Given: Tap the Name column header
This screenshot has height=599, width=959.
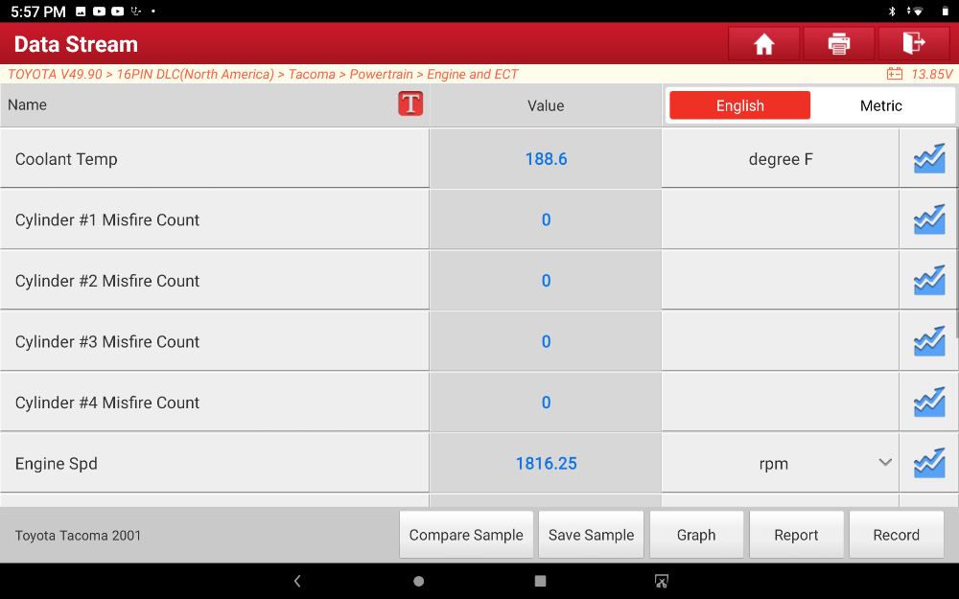Looking at the screenshot, I should (x=27, y=104).
